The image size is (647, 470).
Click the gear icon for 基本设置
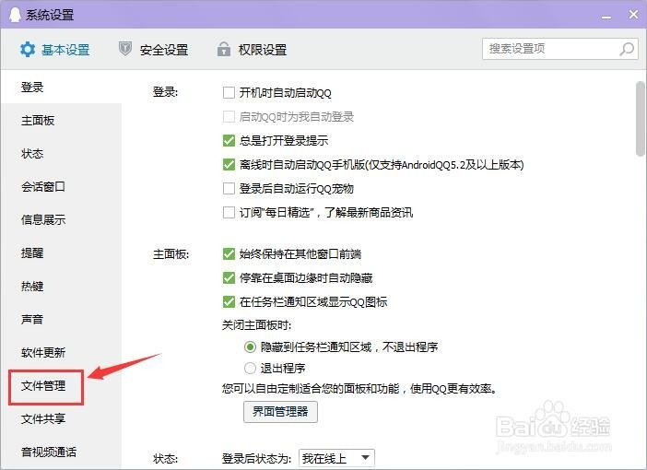point(28,50)
